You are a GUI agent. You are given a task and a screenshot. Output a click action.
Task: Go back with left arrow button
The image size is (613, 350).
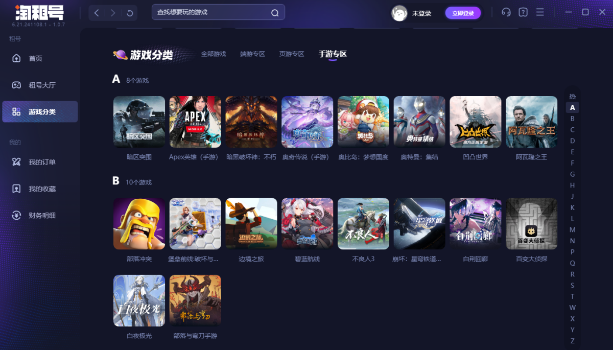click(x=97, y=13)
